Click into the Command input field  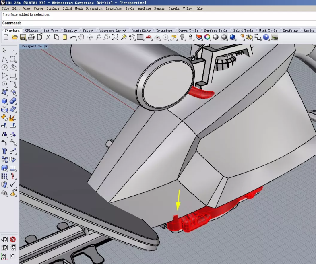161,23
